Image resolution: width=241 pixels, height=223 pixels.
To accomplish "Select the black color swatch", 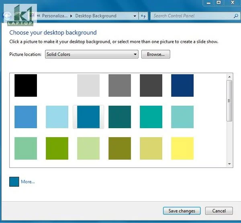I will point(26,85).
